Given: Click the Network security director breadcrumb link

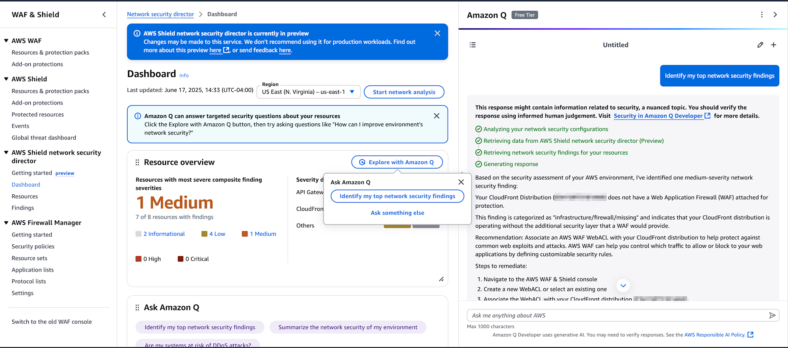Looking at the screenshot, I should click(160, 14).
